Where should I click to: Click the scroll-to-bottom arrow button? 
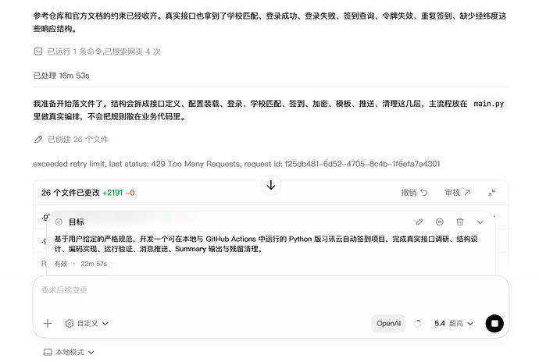click(271, 186)
